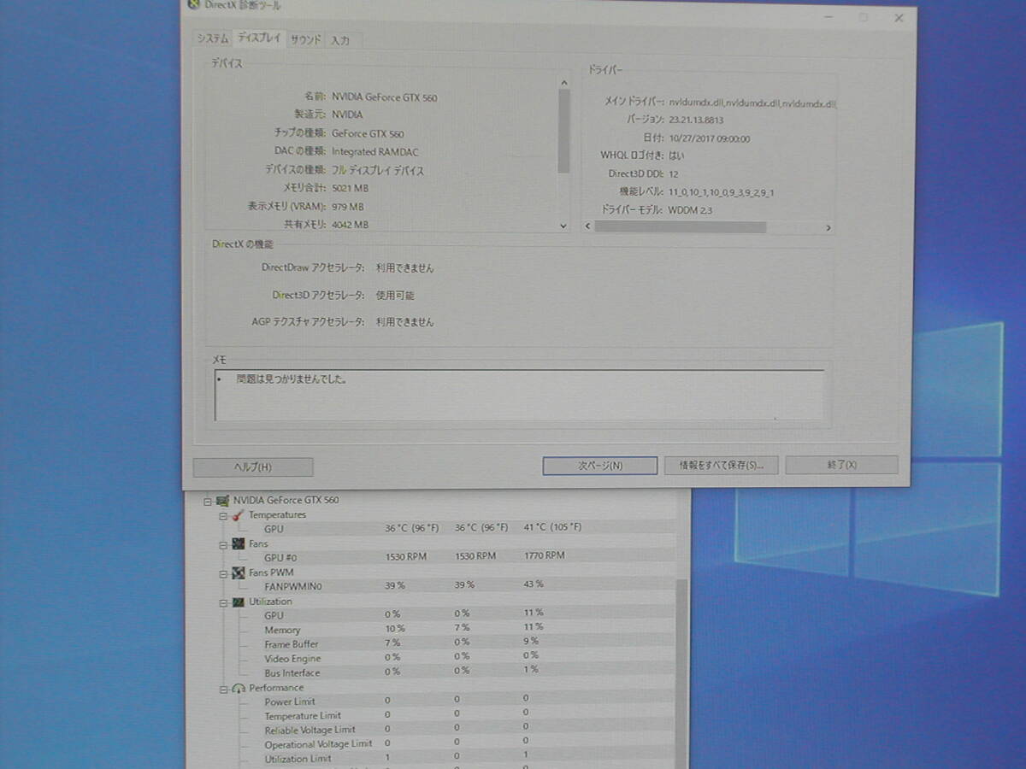This screenshot has height=769, width=1026.
Task: Click the driver panel scrollbar left arrow
Action: [x=587, y=227]
